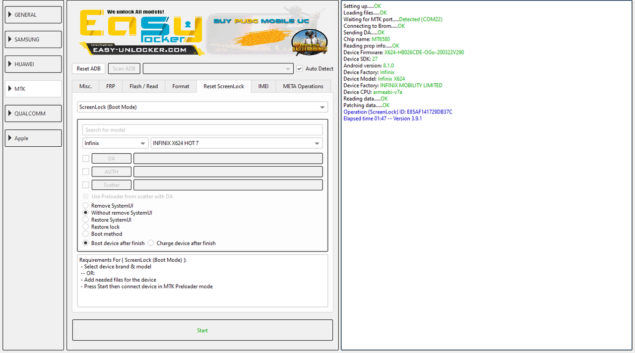Click 'Waiting for MTK port' log line
The height and width of the screenshot is (353, 635).
pos(393,19)
